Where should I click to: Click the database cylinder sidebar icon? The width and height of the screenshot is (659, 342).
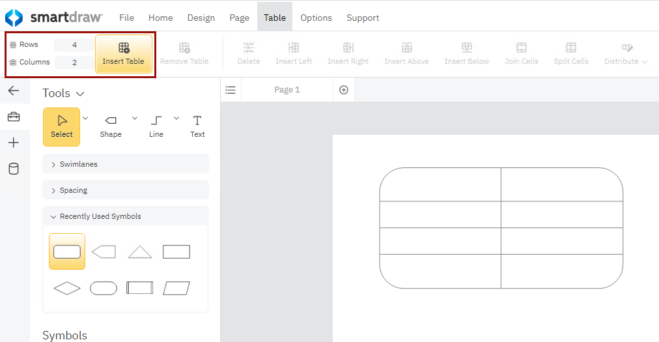pos(14,169)
